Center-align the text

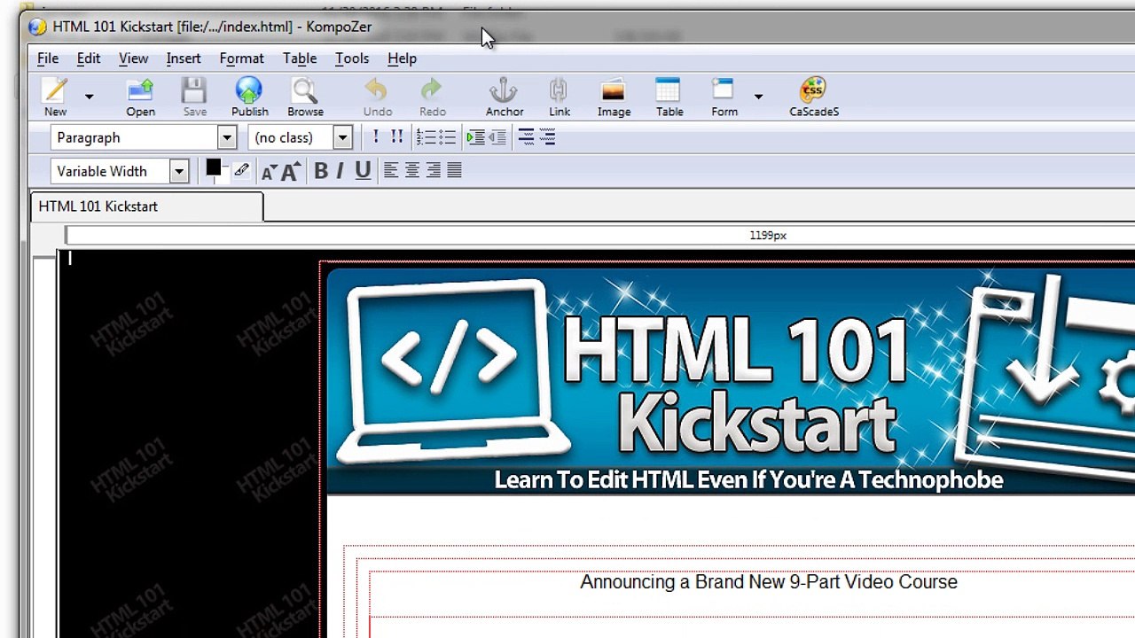(x=411, y=171)
